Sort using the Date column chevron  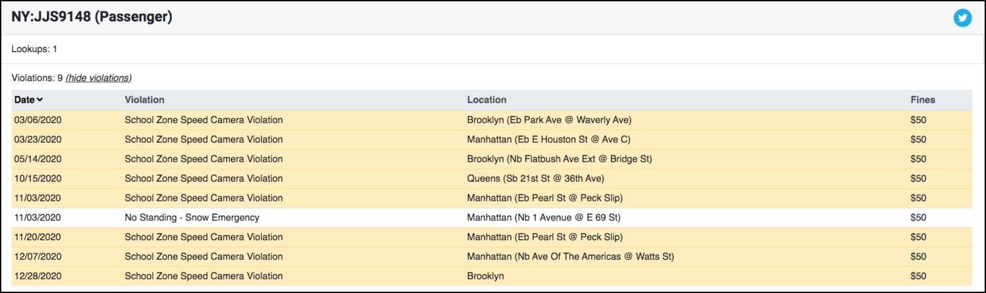tap(40, 100)
